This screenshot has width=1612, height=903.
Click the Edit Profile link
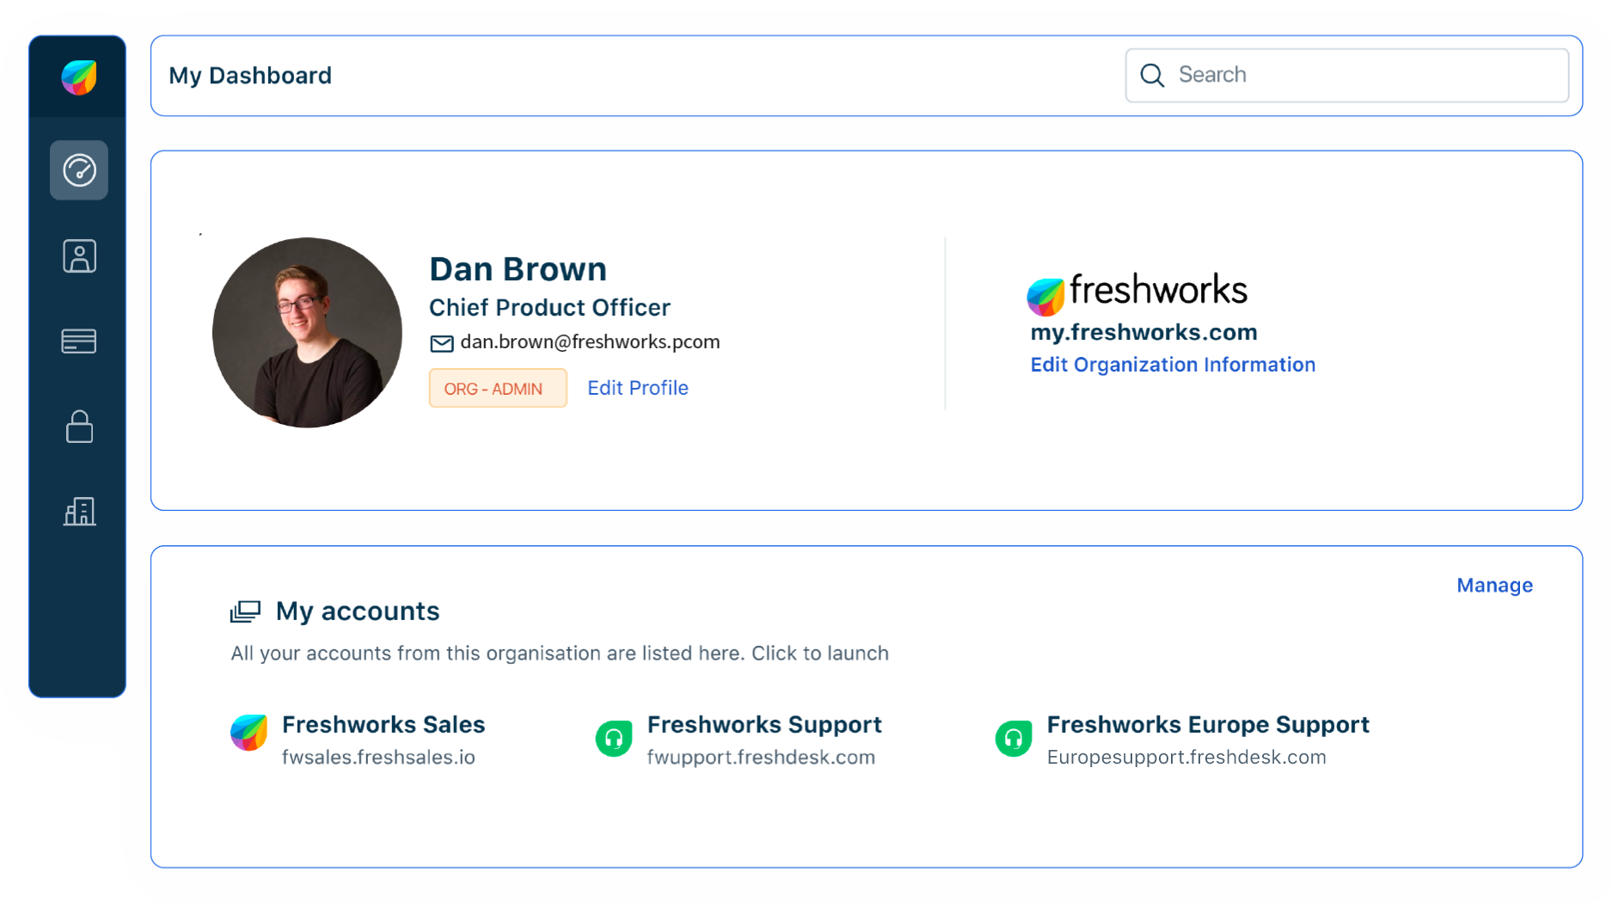[637, 388]
